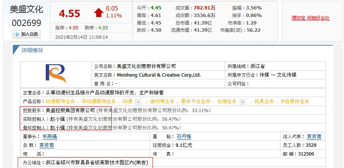Screen dimensions: 344x168
Task: Click the postal code 312500
Action: [x=306, y=154]
